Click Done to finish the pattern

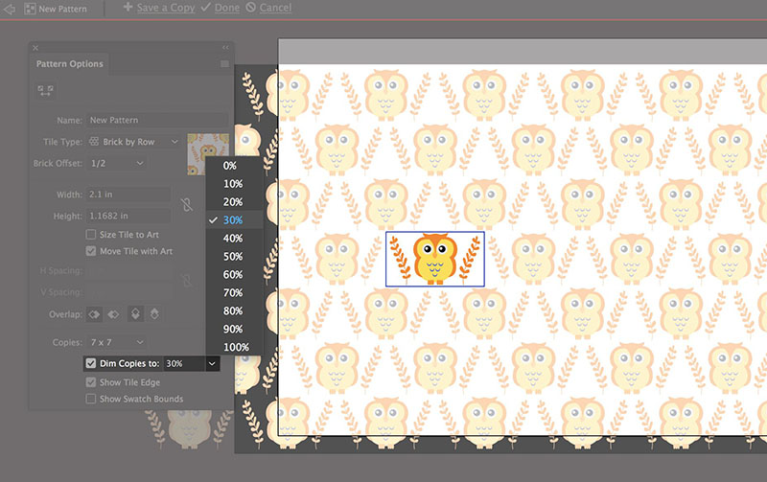click(x=227, y=8)
